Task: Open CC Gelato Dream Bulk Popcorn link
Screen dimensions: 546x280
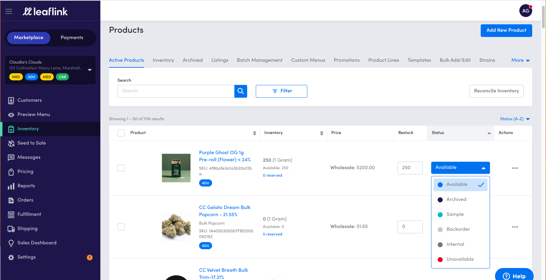Action: [225, 211]
